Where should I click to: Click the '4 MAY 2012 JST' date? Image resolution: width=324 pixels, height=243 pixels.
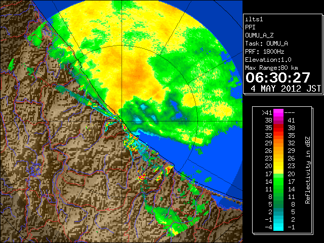(x=286, y=89)
